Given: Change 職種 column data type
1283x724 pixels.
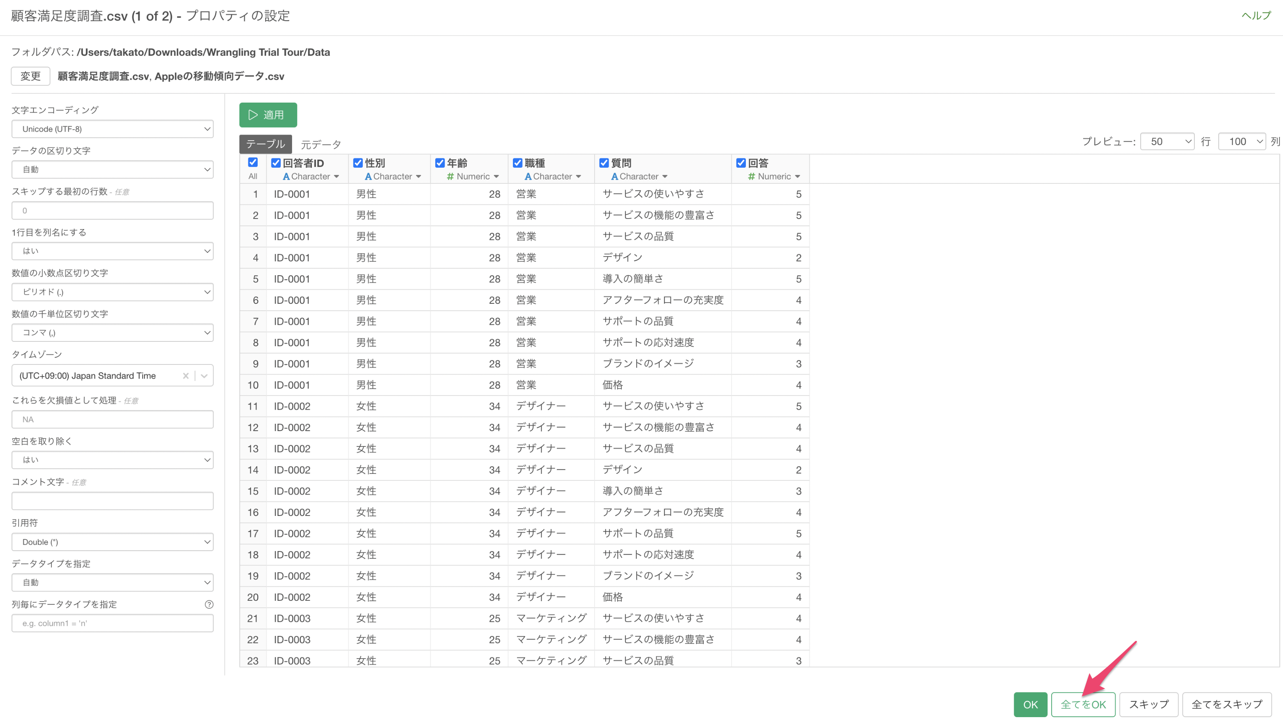Looking at the screenshot, I should tap(553, 176).
